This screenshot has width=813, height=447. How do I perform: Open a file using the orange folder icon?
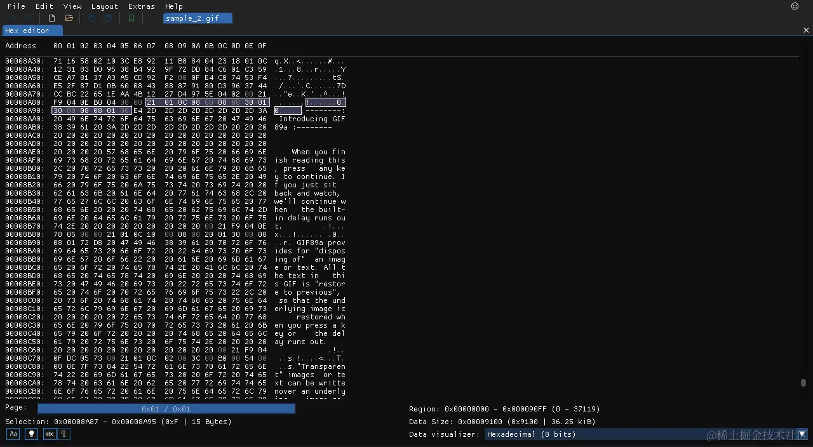(x=69, y=18)
